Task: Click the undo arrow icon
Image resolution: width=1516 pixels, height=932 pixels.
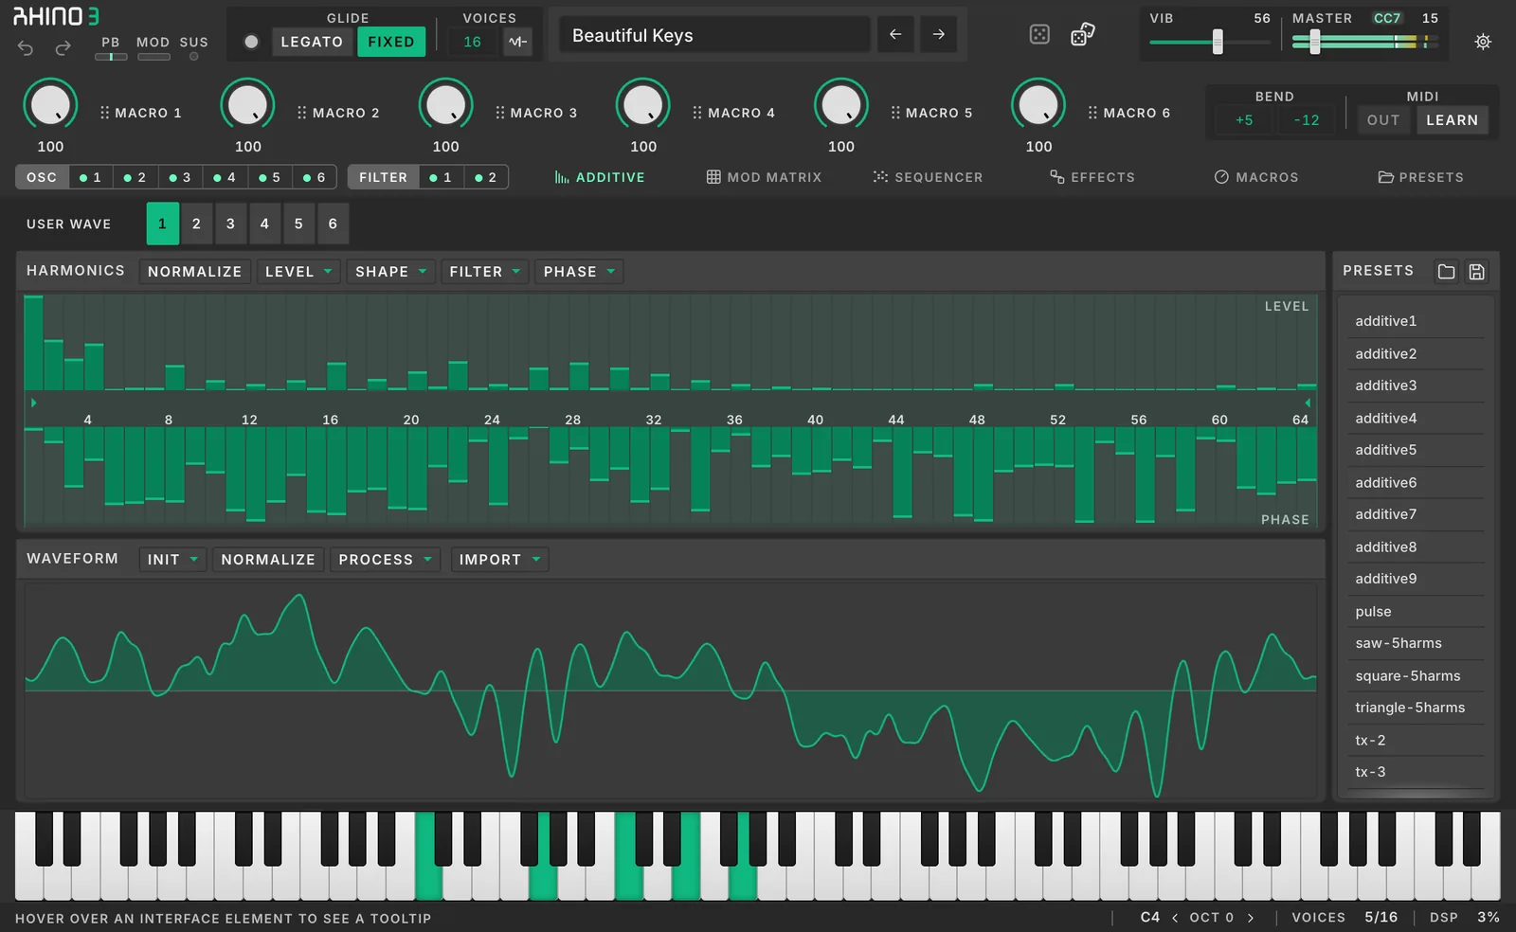Action: [x=26, y=48]
